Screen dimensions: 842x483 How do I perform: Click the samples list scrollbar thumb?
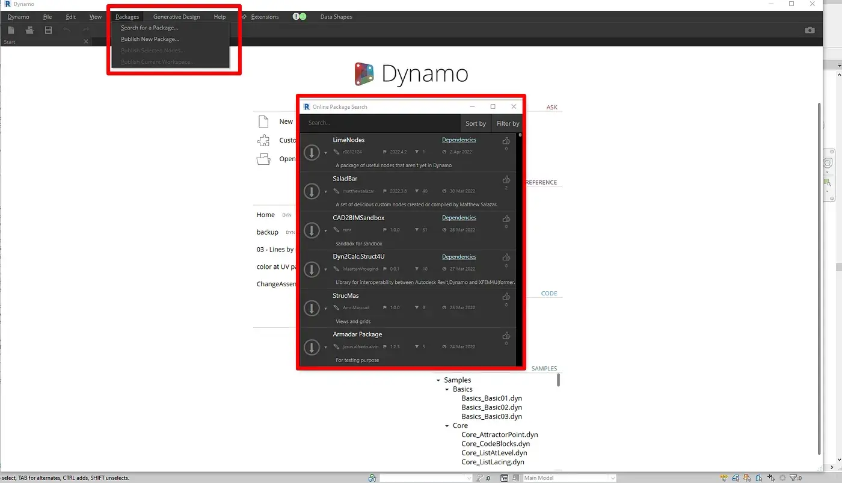pos(559,380)
